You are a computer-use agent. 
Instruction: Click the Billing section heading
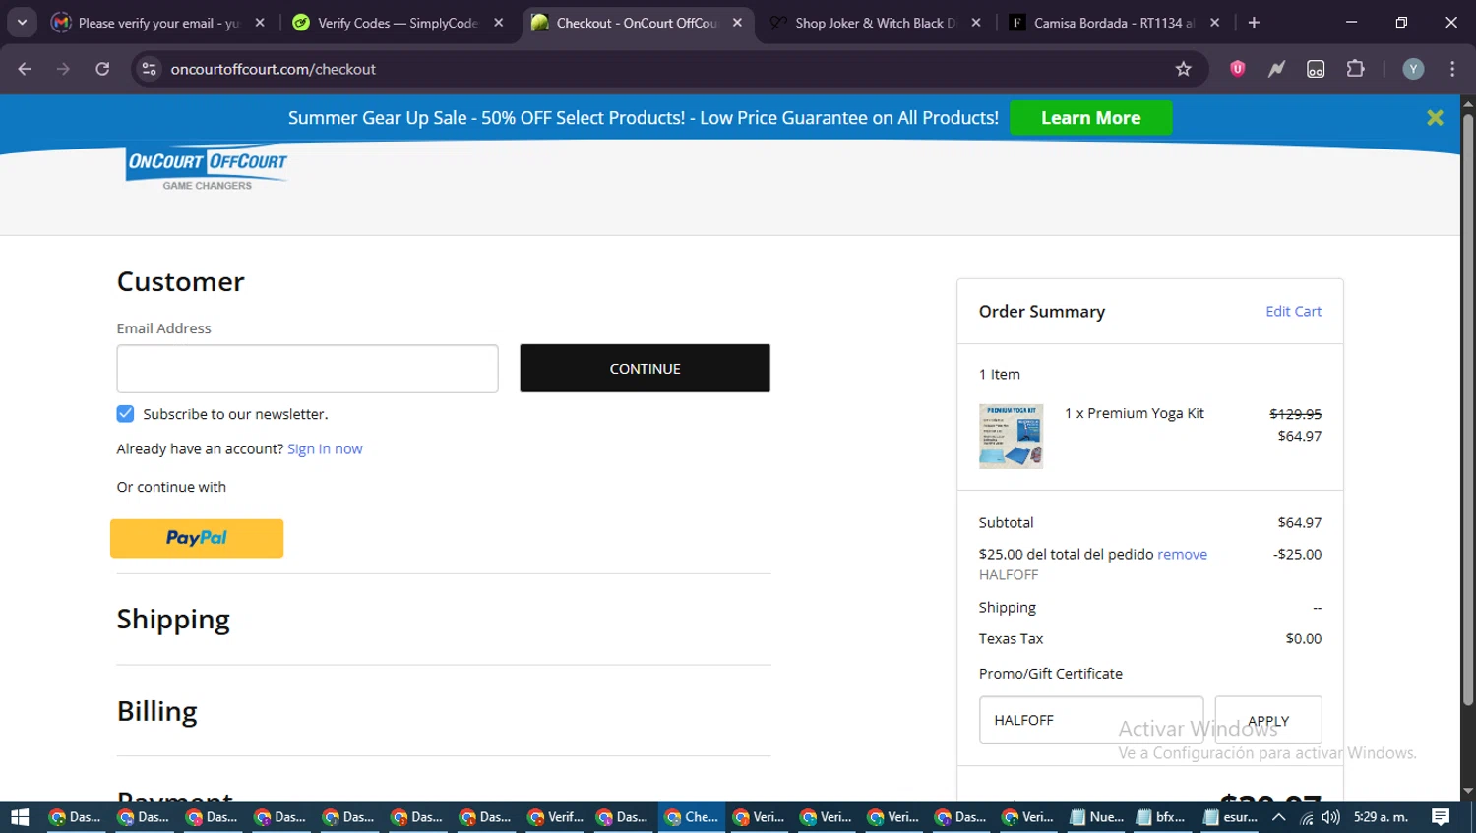[x=156, y=710]
